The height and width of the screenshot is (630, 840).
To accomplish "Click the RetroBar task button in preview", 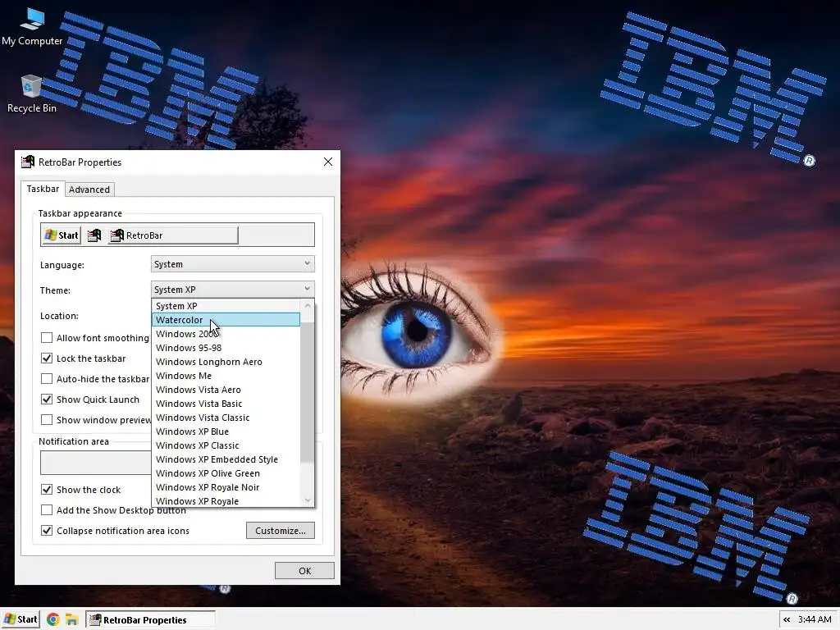I will coord(173,235).
